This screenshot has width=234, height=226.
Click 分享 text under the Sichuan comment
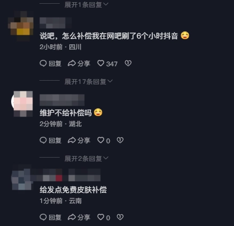point(84,64)
